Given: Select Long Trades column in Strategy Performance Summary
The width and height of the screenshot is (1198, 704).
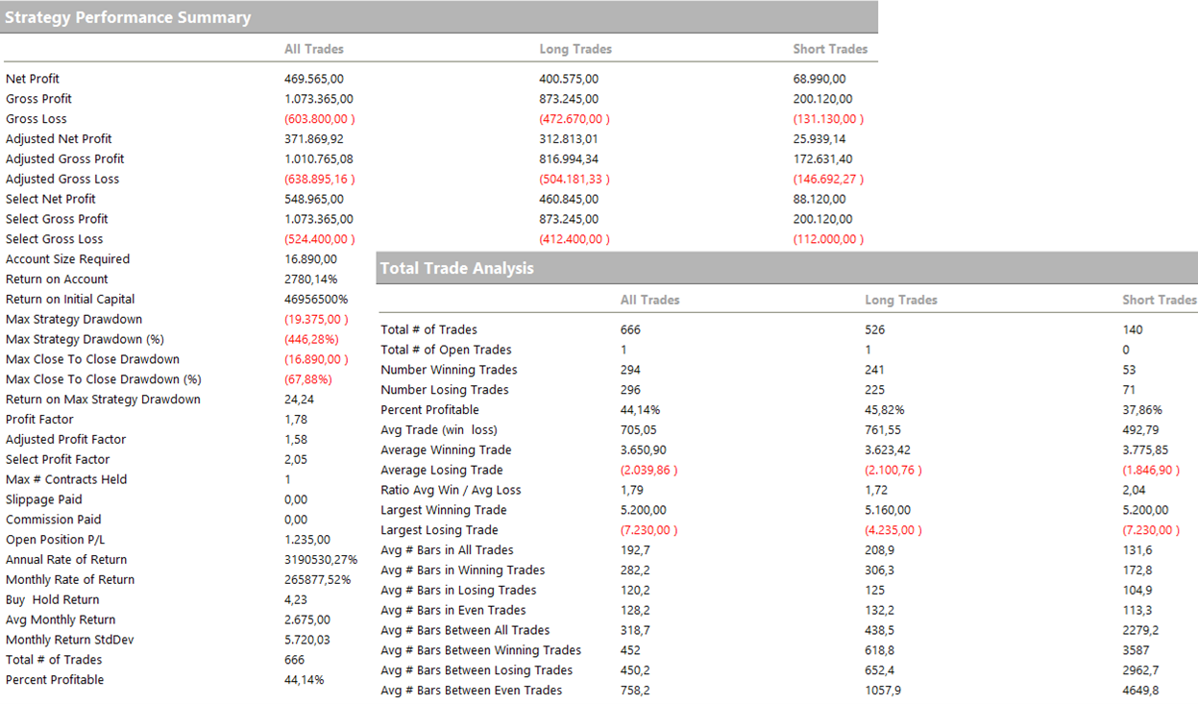Looking at the screenshot, I should [575, 49].
